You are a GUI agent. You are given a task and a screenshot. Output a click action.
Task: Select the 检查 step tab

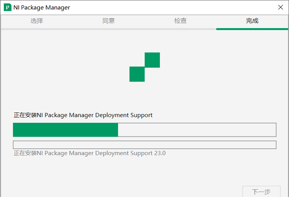coord(180,21)
